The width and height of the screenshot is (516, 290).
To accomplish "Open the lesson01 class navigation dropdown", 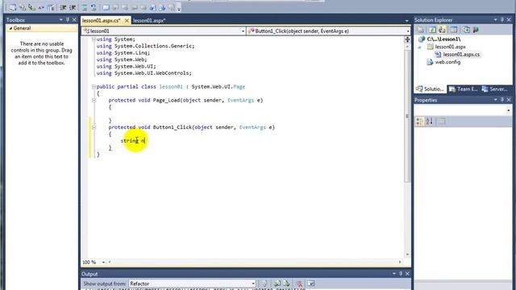I will point(243,31).
